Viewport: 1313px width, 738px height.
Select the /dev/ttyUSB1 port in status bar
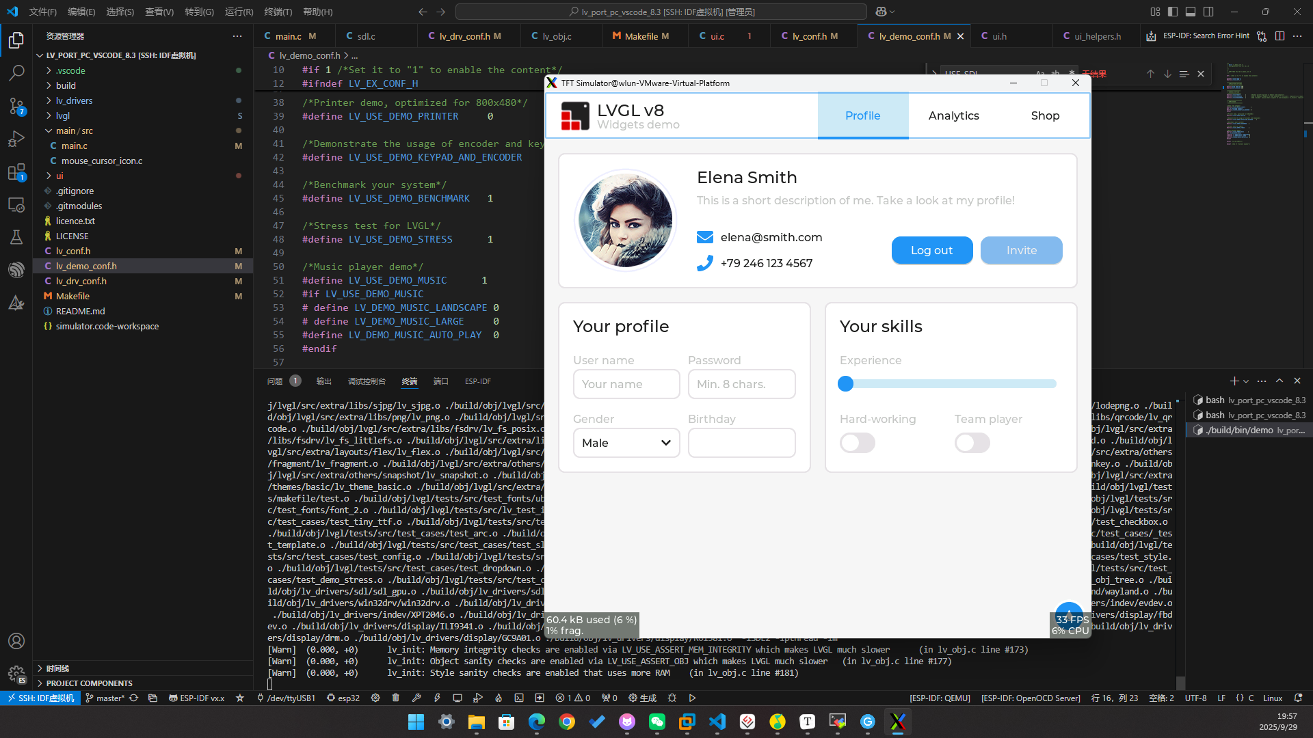click(286, 698)
